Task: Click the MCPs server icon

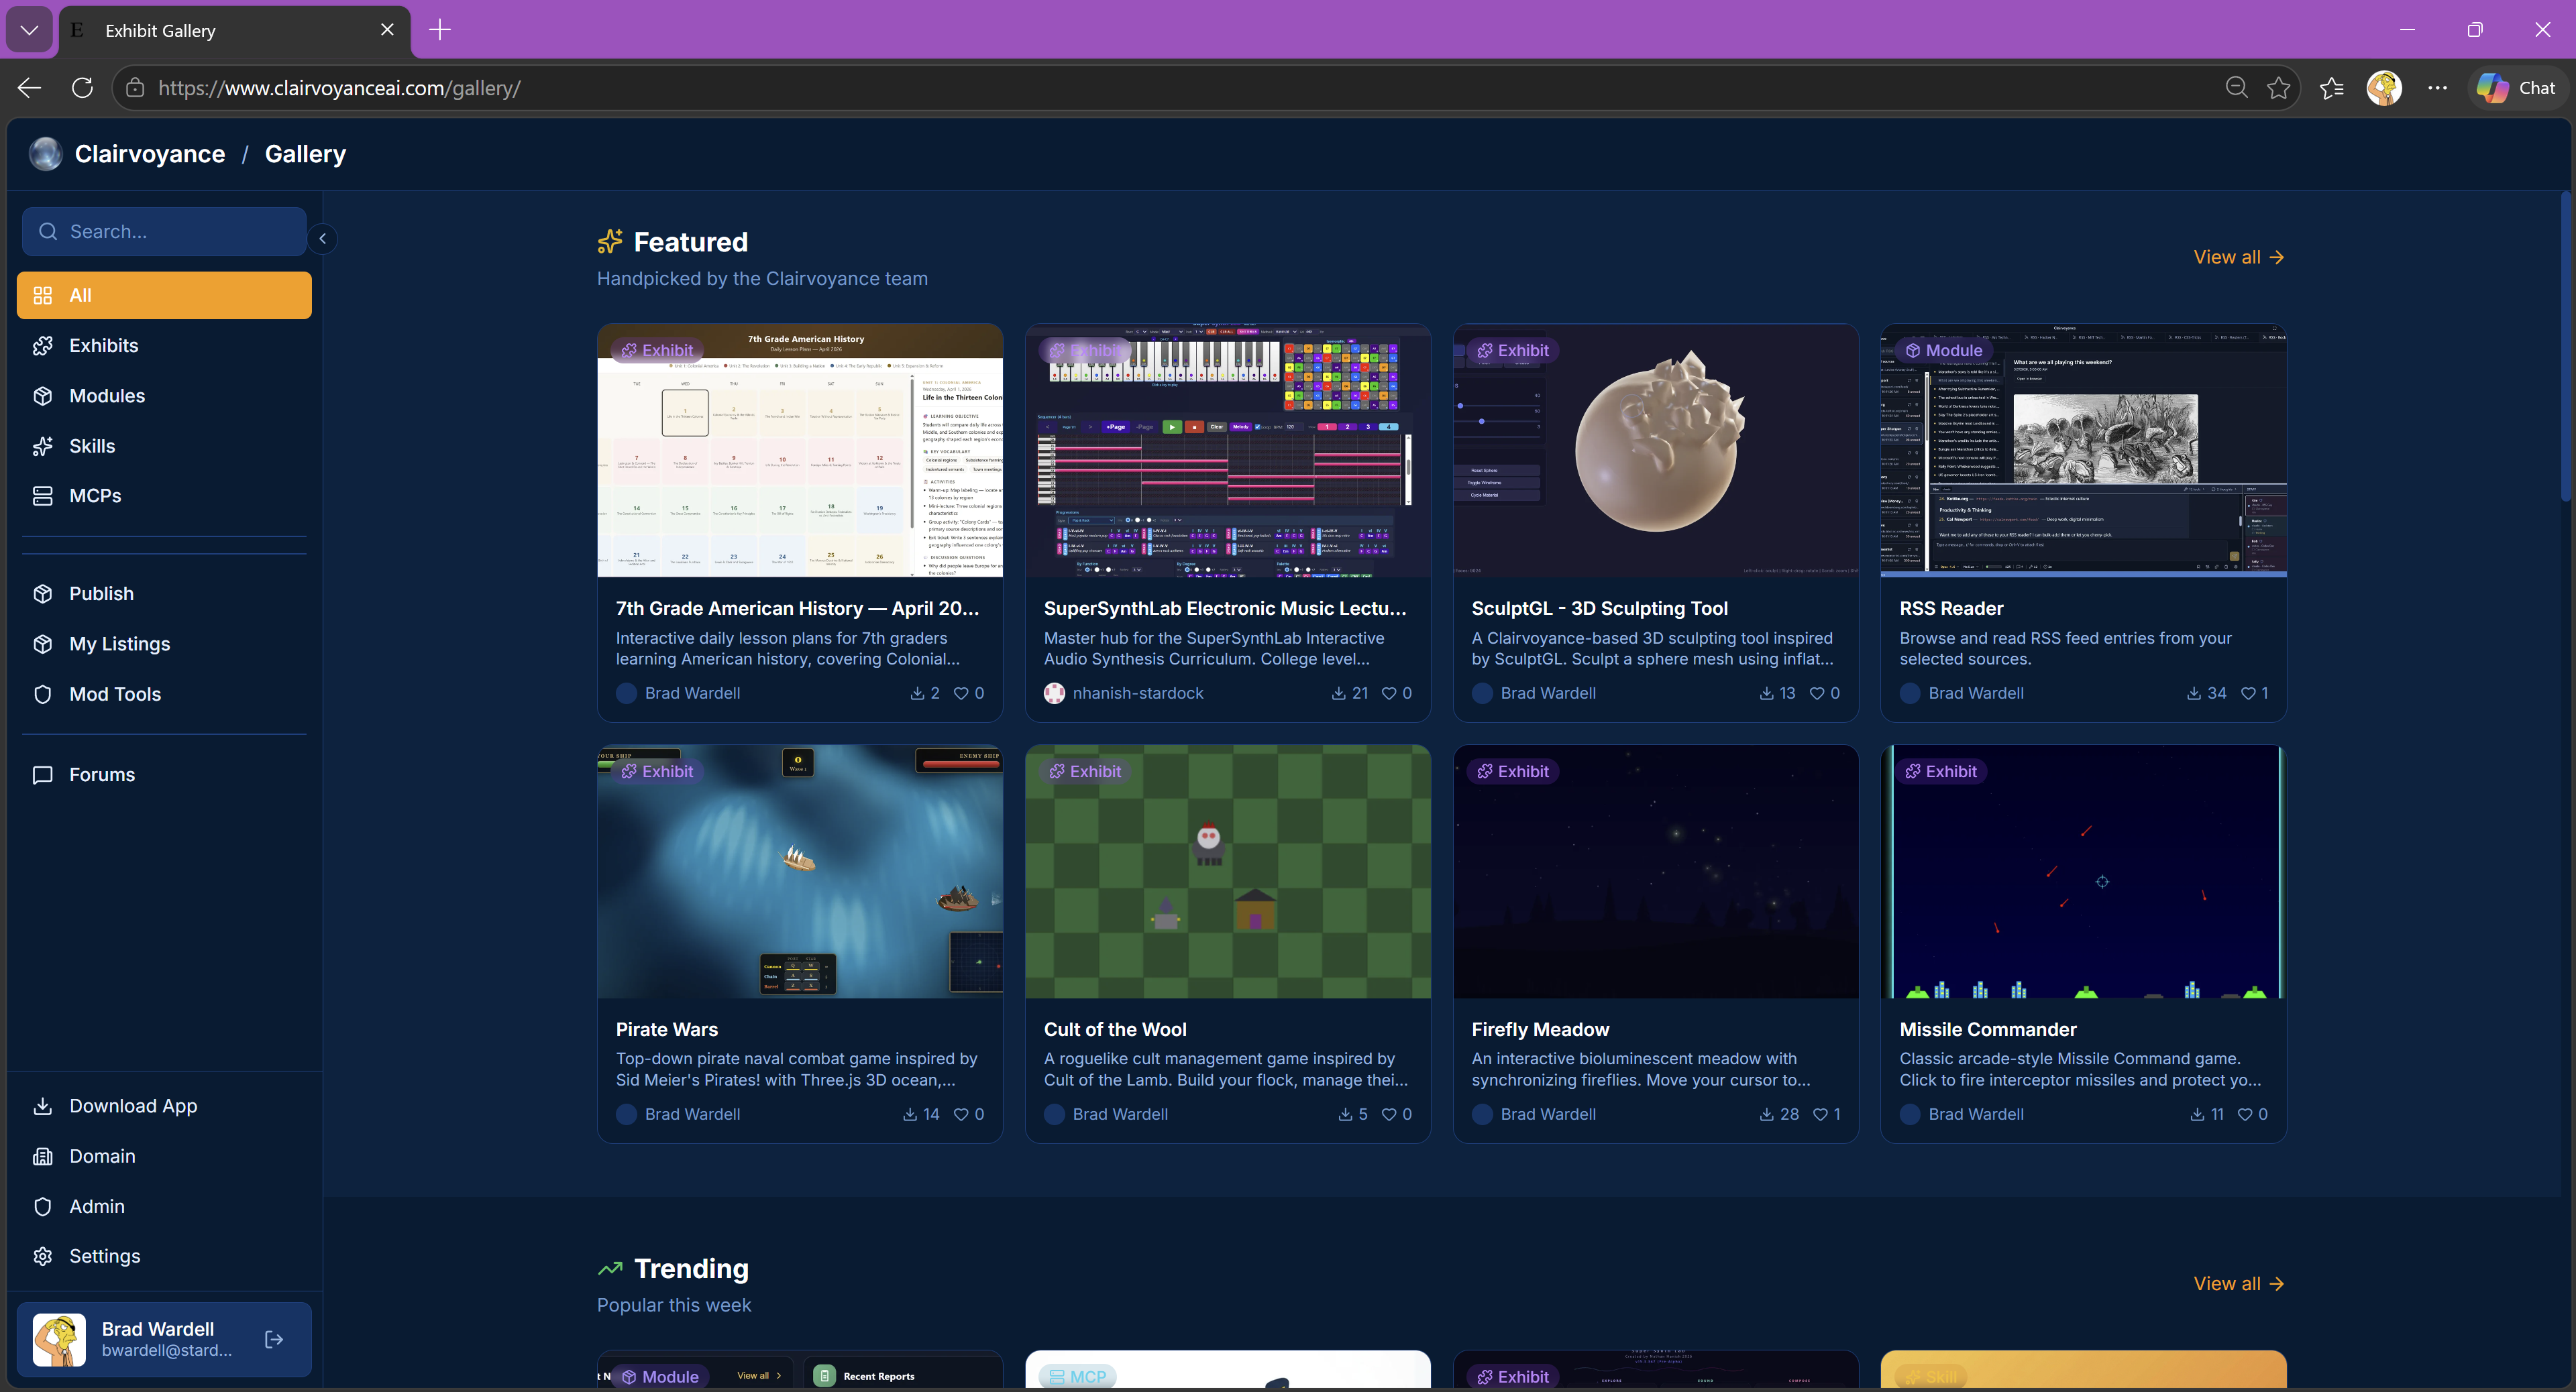Action: point(42,496)
